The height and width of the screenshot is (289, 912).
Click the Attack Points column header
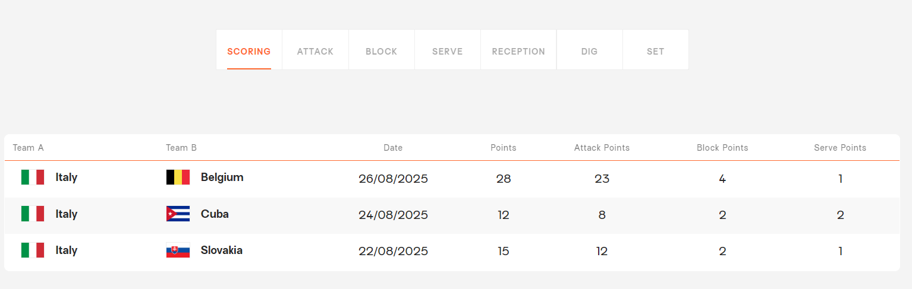(x=602, y=148)
